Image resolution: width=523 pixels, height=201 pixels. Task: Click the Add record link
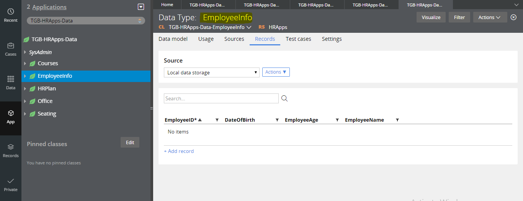point(179,151)
